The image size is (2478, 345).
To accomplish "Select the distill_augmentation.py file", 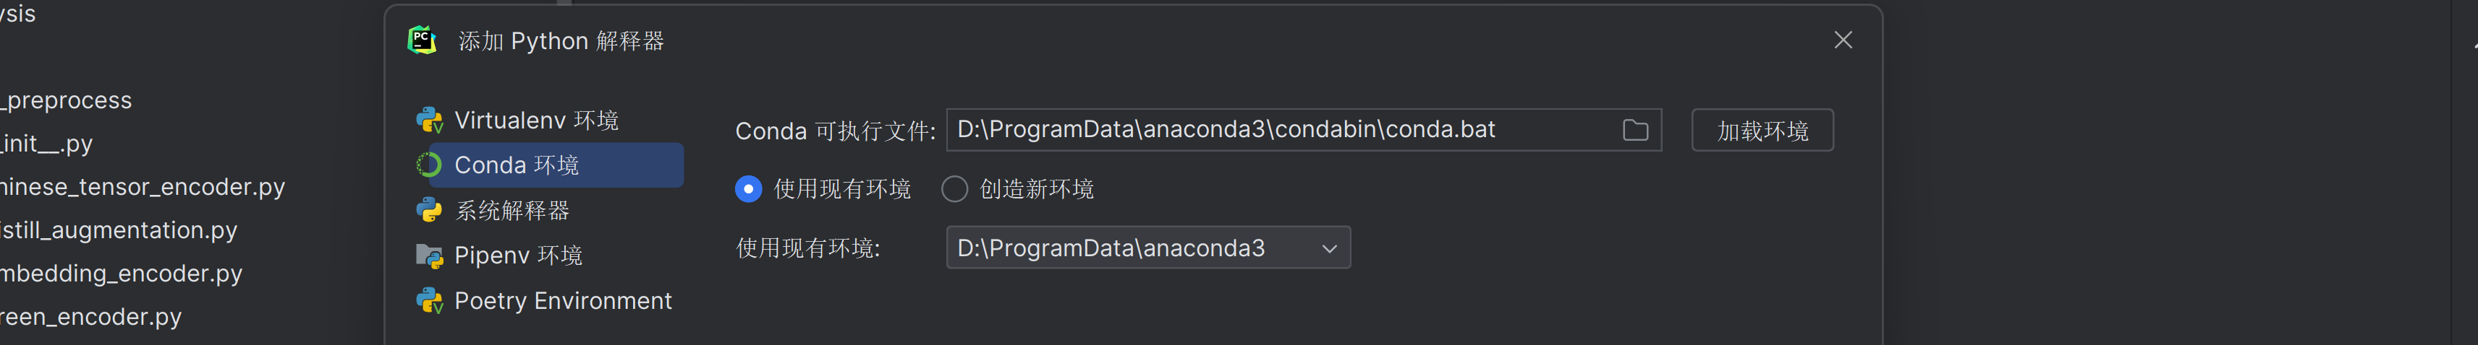I will (x=119, y=230).
